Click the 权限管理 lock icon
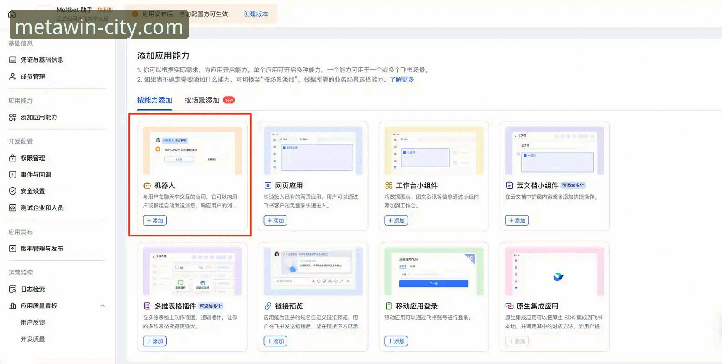 [13, 158]
